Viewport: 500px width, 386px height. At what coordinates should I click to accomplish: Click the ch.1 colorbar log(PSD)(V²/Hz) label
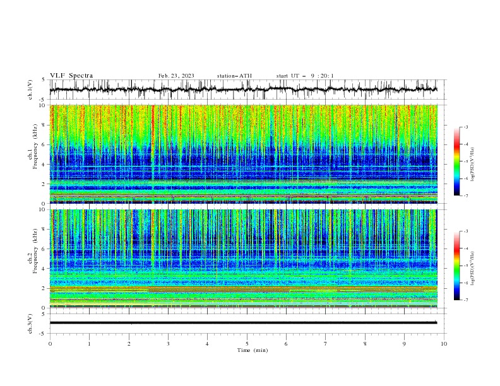473,165
